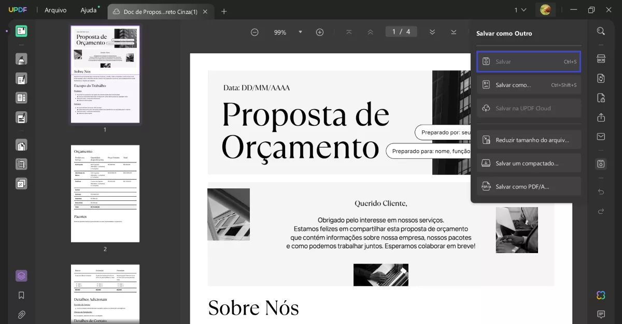Select the Comment highlighter tool
This screenshot has height=324, width=622.
(x=21, y=60)
